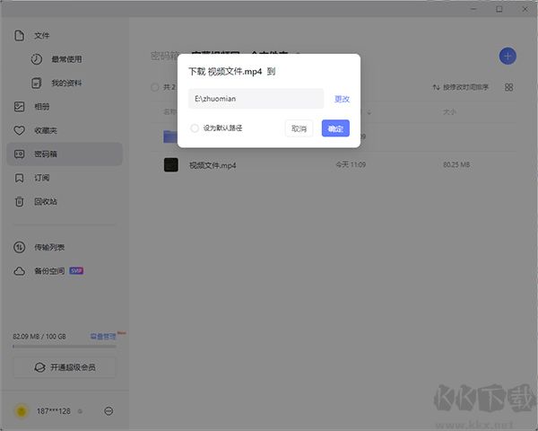Open the 文件 section icon in sidebar

click(19, 35)
